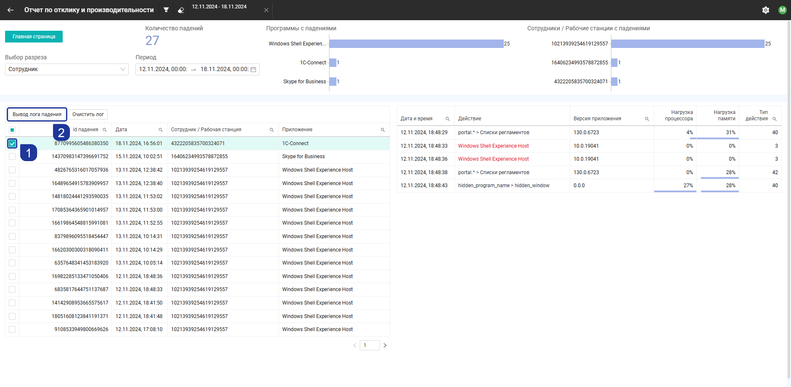Screen dimensions: 791x387
Task: Check the row 8379896095518454447 checkbox
Action: 12,236
